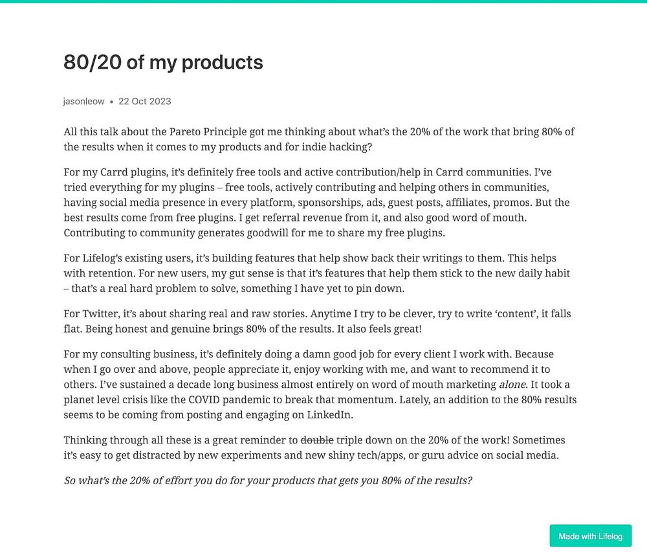Click the italic closing question sentence

point(268,480)
